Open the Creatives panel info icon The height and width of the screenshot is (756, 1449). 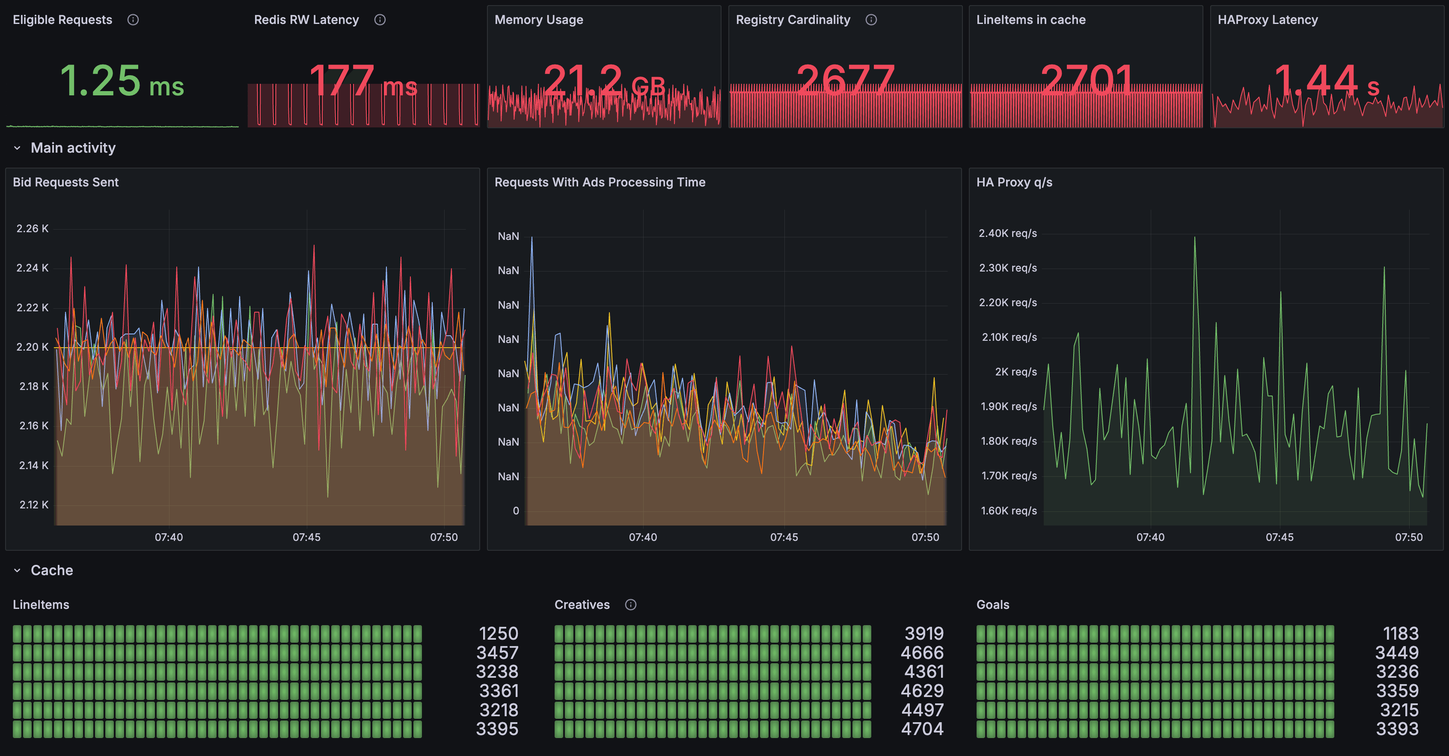(x=630, y=605)
